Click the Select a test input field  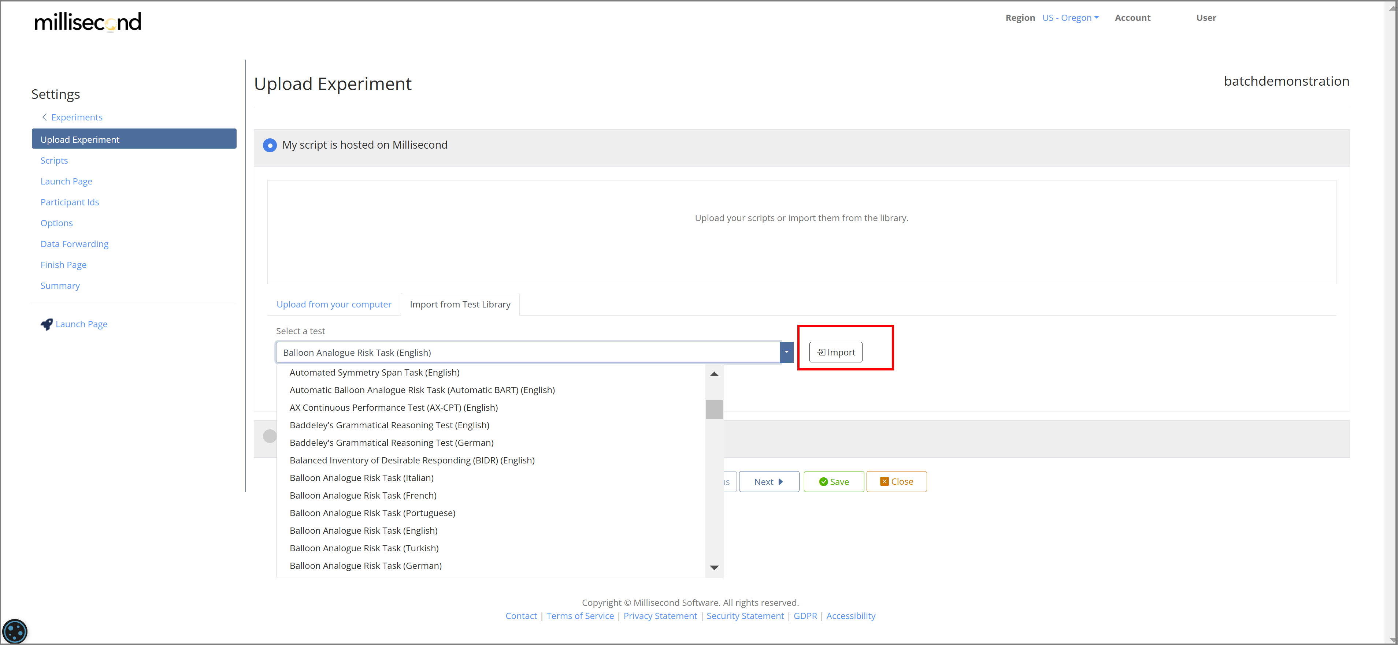pos(527,352)
